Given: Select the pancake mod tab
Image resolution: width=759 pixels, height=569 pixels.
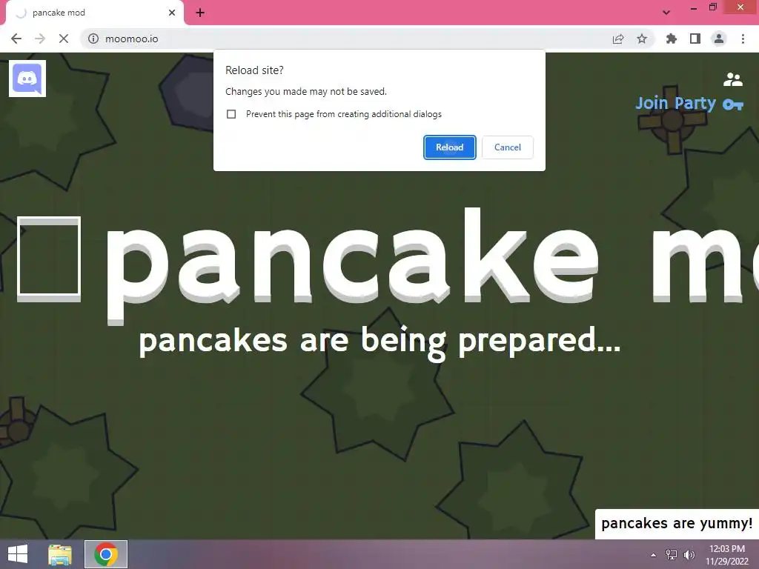Looking at the screenshot, I should (x=95, y=13).
